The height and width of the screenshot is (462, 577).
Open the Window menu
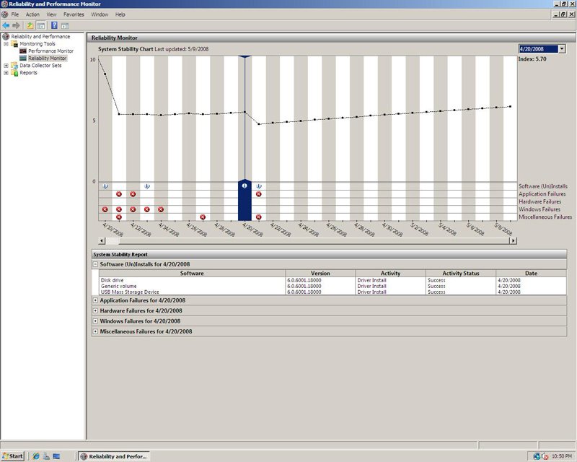100,14
